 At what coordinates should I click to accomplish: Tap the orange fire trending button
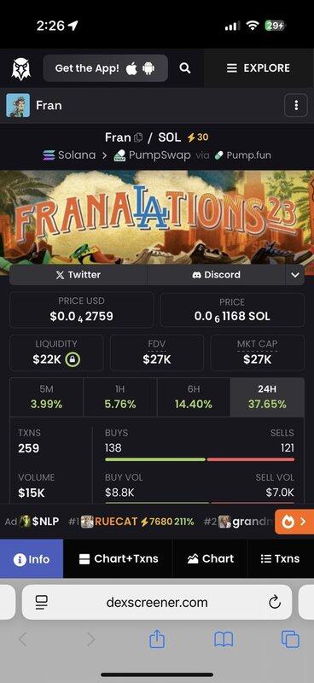pyautogui.click(x=294, y=522)
